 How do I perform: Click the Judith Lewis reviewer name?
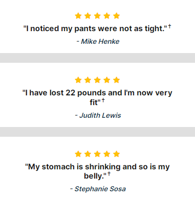coord(100,115)
